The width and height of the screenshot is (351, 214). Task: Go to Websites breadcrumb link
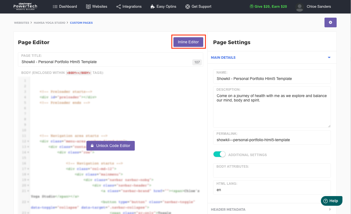22,23
